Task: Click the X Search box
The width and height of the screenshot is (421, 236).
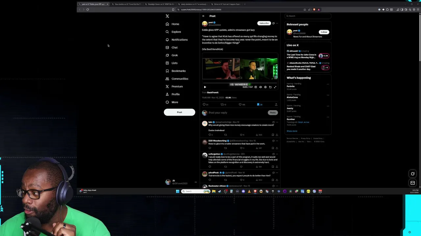Action: (x=308, y=16)
